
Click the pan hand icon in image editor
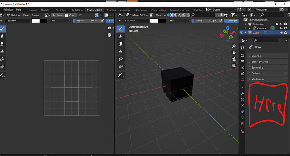(x=109, y=35)
